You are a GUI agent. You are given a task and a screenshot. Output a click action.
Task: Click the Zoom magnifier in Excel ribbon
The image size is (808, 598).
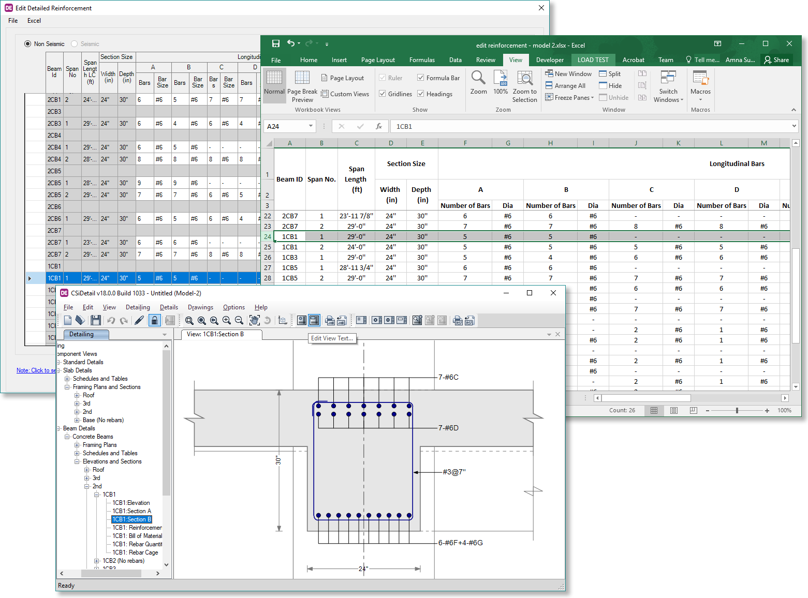478,83
